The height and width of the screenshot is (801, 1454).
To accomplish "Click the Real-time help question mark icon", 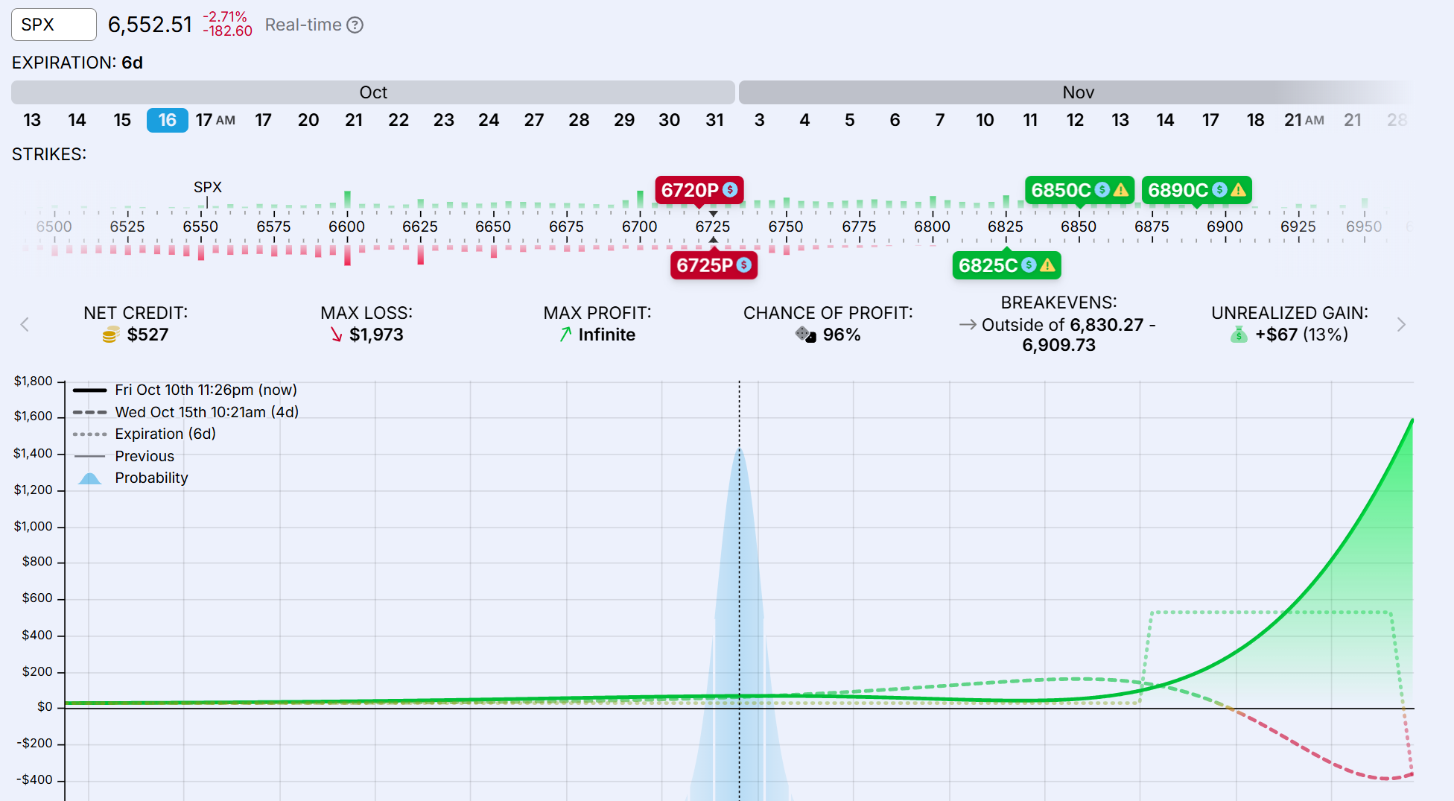I will 355,25.
